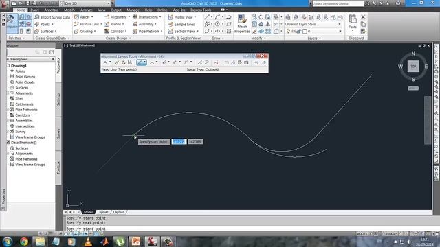The width and height of the screenshot is (440, 247).
Task: Expand the Pipe Networks node under Drawing1
Action: tap(8, 110)
